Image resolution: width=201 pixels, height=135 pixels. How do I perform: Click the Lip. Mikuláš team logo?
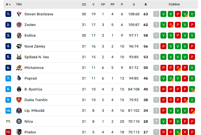19,111
